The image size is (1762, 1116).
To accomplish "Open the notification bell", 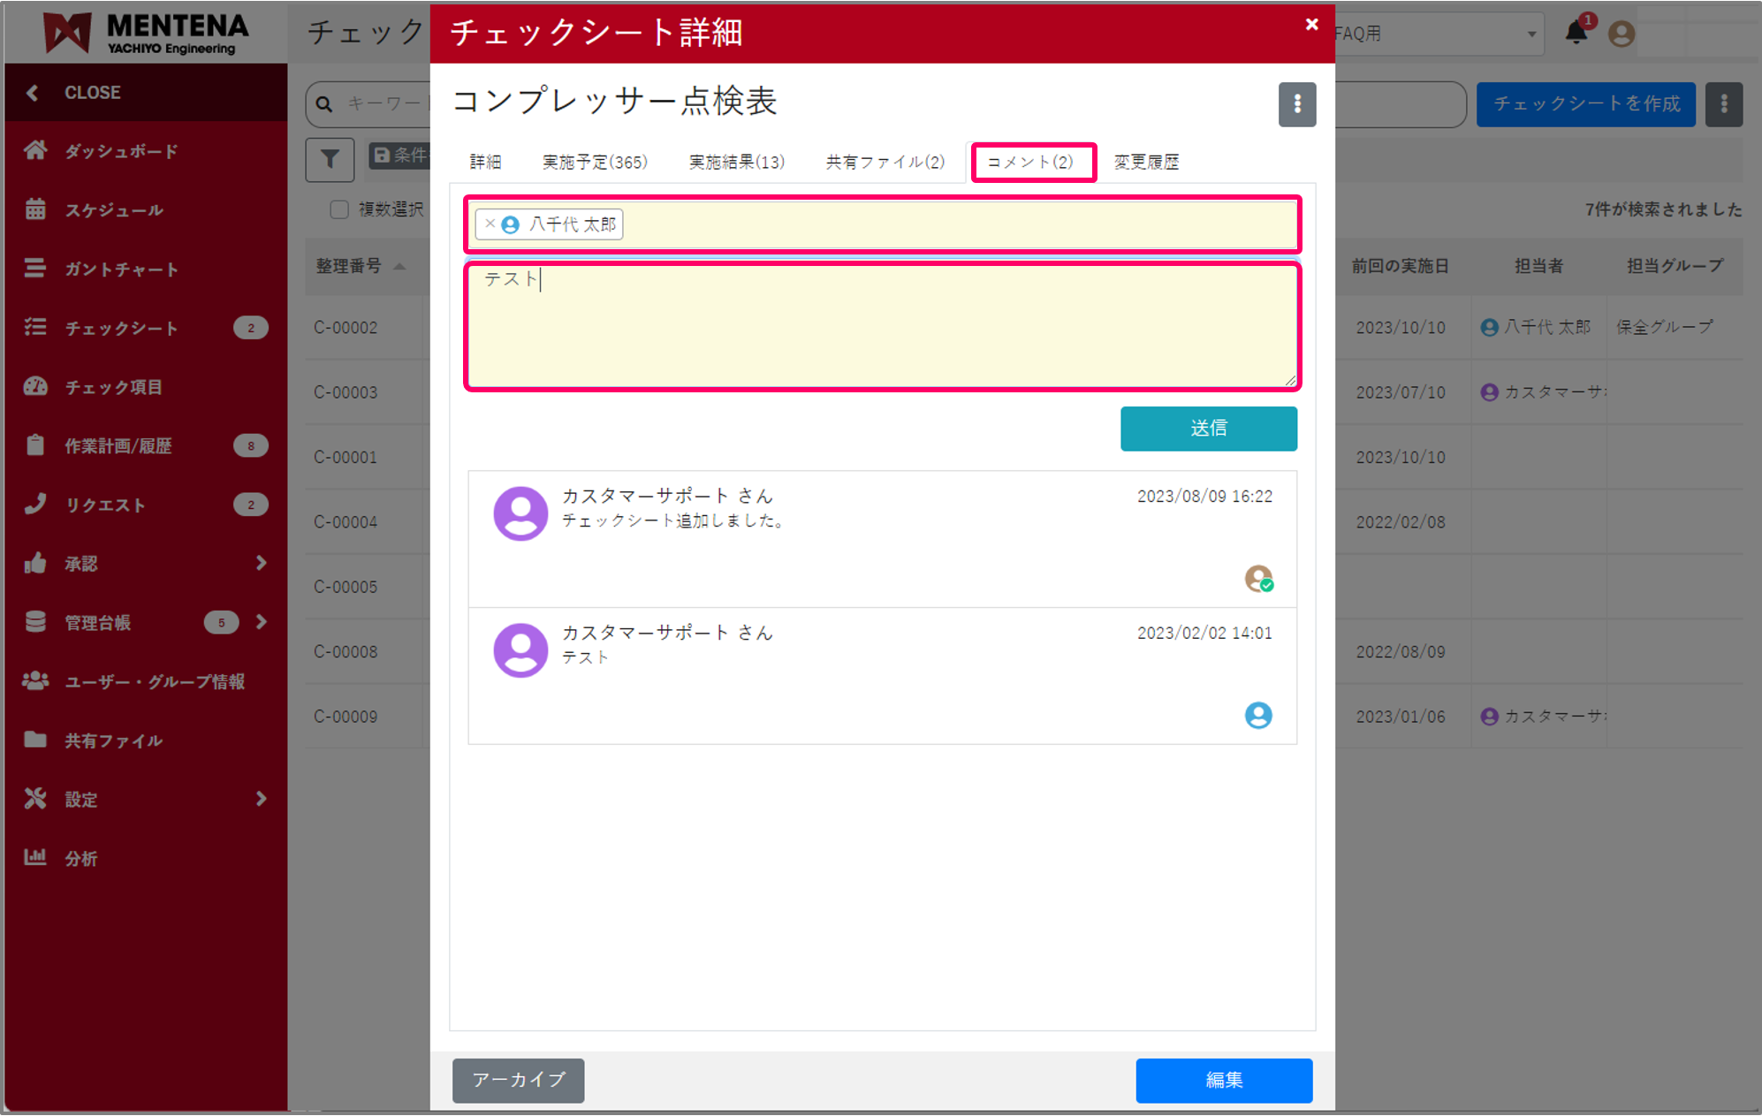I will [x=1576, y=34].
